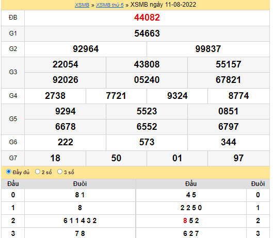Click G2 result 99837

(x=208, y=49)
